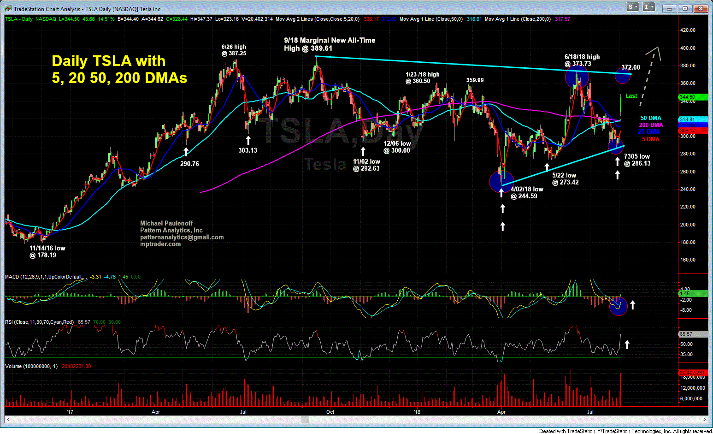The image size is (713, 434).
Task: Click the horizontal scrollbar thumb
Action: pyautogui.click(x=305, y=419)
